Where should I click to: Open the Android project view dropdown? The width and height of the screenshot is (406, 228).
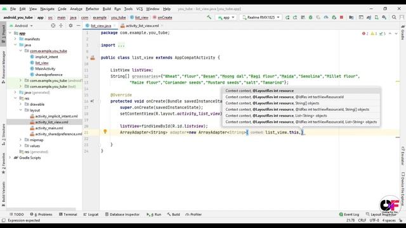(21, 25)
